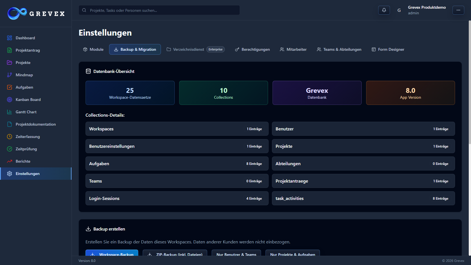Click the Grevex Datenbank card
This screenshot has height=265, width=471.
coord(317,93)
